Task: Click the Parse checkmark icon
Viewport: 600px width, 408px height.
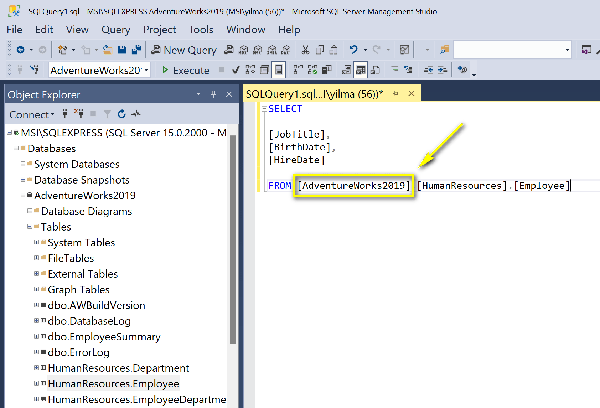Action: [x=236, y=70]
